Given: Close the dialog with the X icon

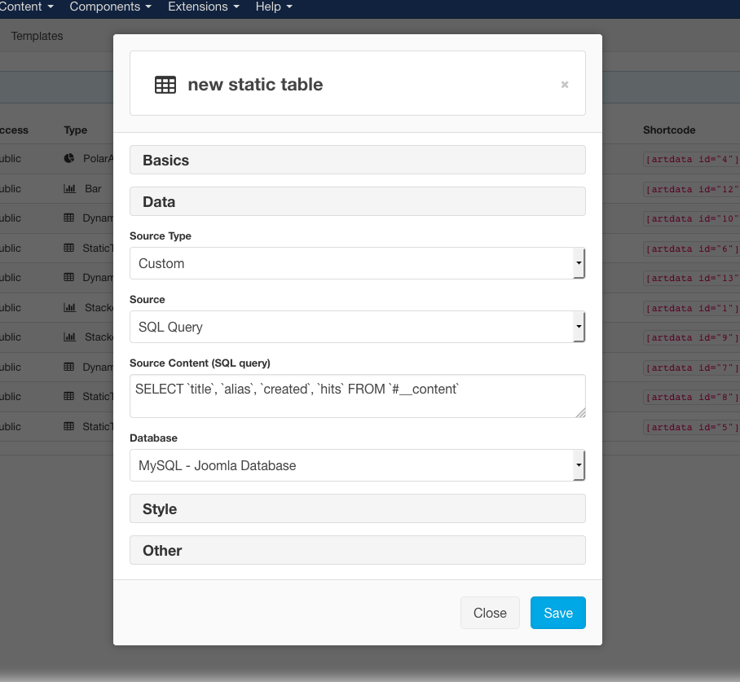Looking at the screenshot, I should (x=565, y=85).
